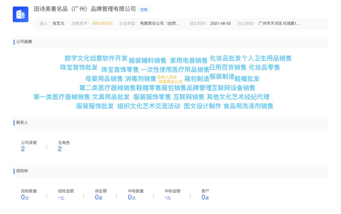Screen dimensions: 341x214
Task: Click the blue company logo icon
Action: point(20,14)
